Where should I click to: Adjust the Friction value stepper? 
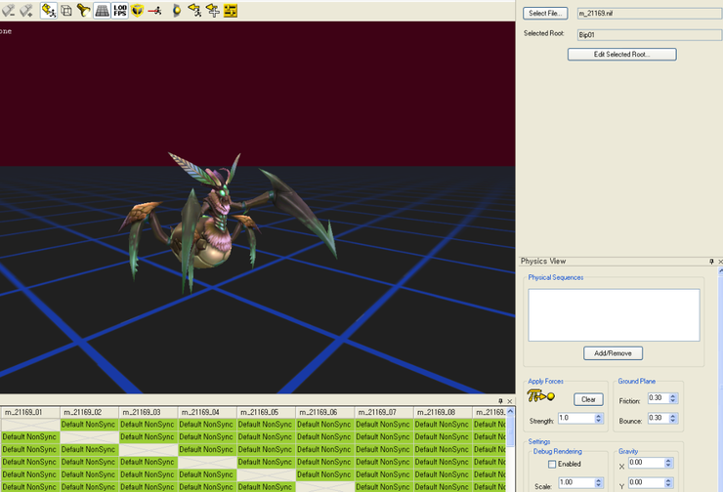[673, 396]
